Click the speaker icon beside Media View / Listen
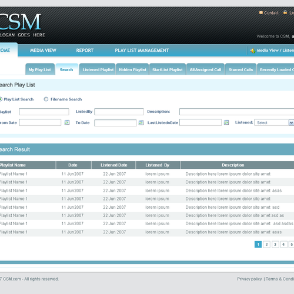The height and width of the screenshot is (294, 294). click(x=253, y=51)
